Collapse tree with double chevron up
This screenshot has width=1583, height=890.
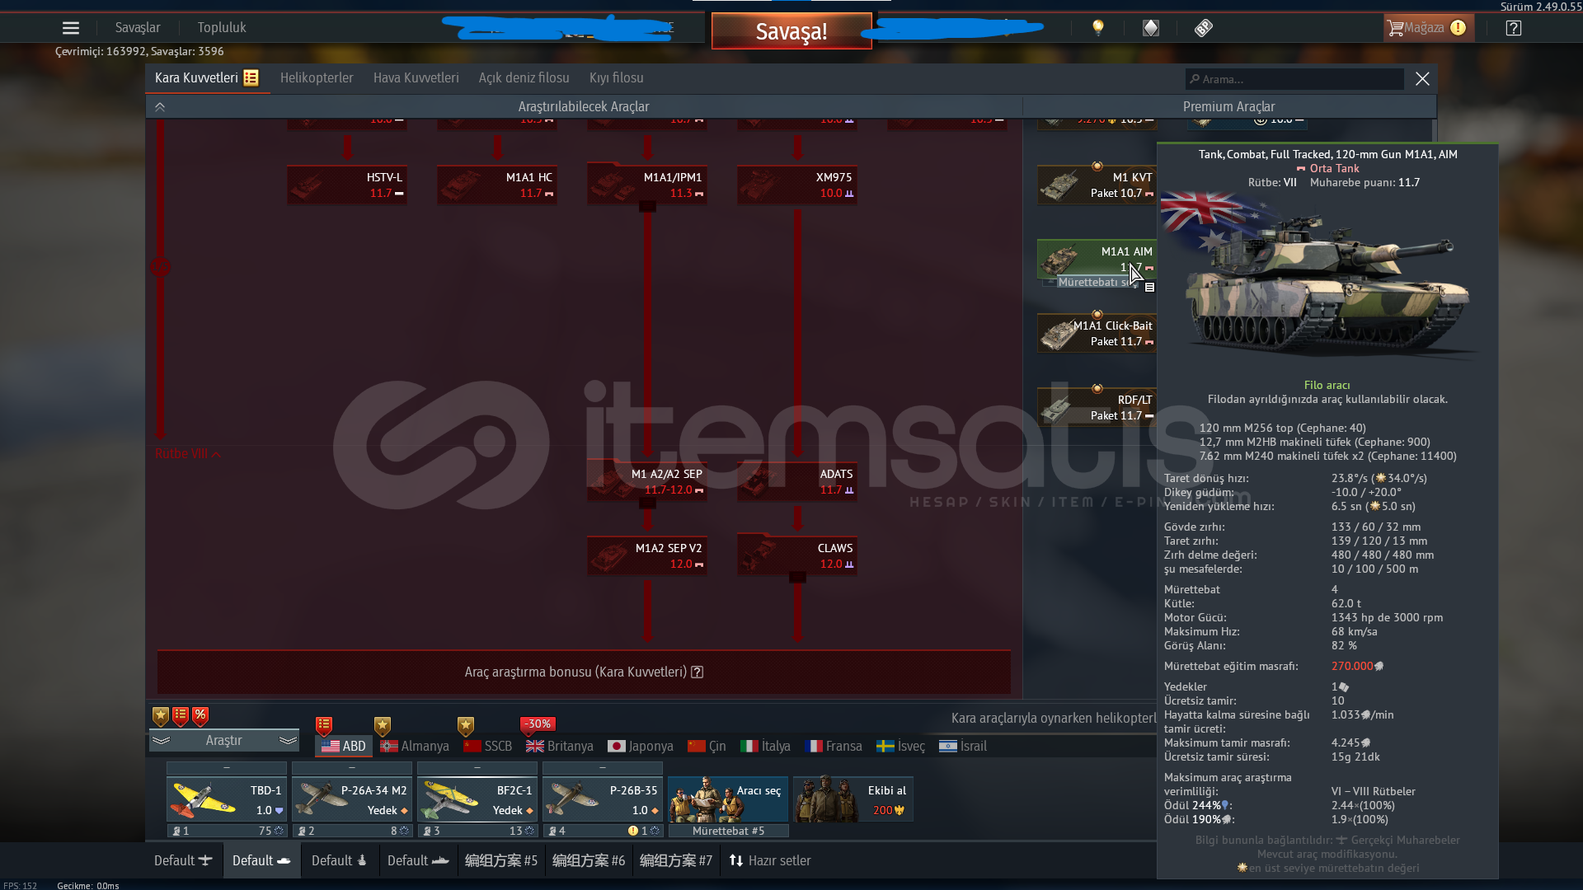[x=160, y=106]
